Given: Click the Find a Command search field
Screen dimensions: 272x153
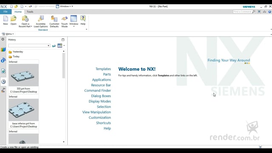Looking at the screenshot, I should tap(242, 11).
